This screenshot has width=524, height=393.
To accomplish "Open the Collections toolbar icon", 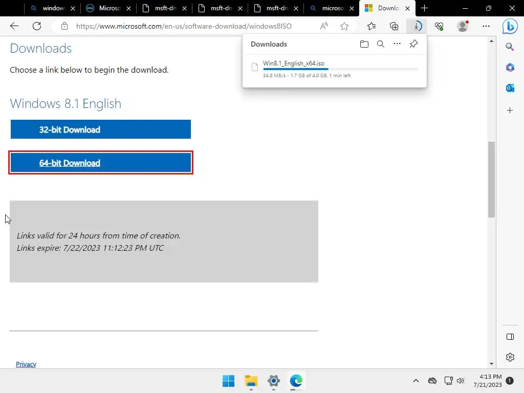I will pyautogui.click(x=394, y=26).
